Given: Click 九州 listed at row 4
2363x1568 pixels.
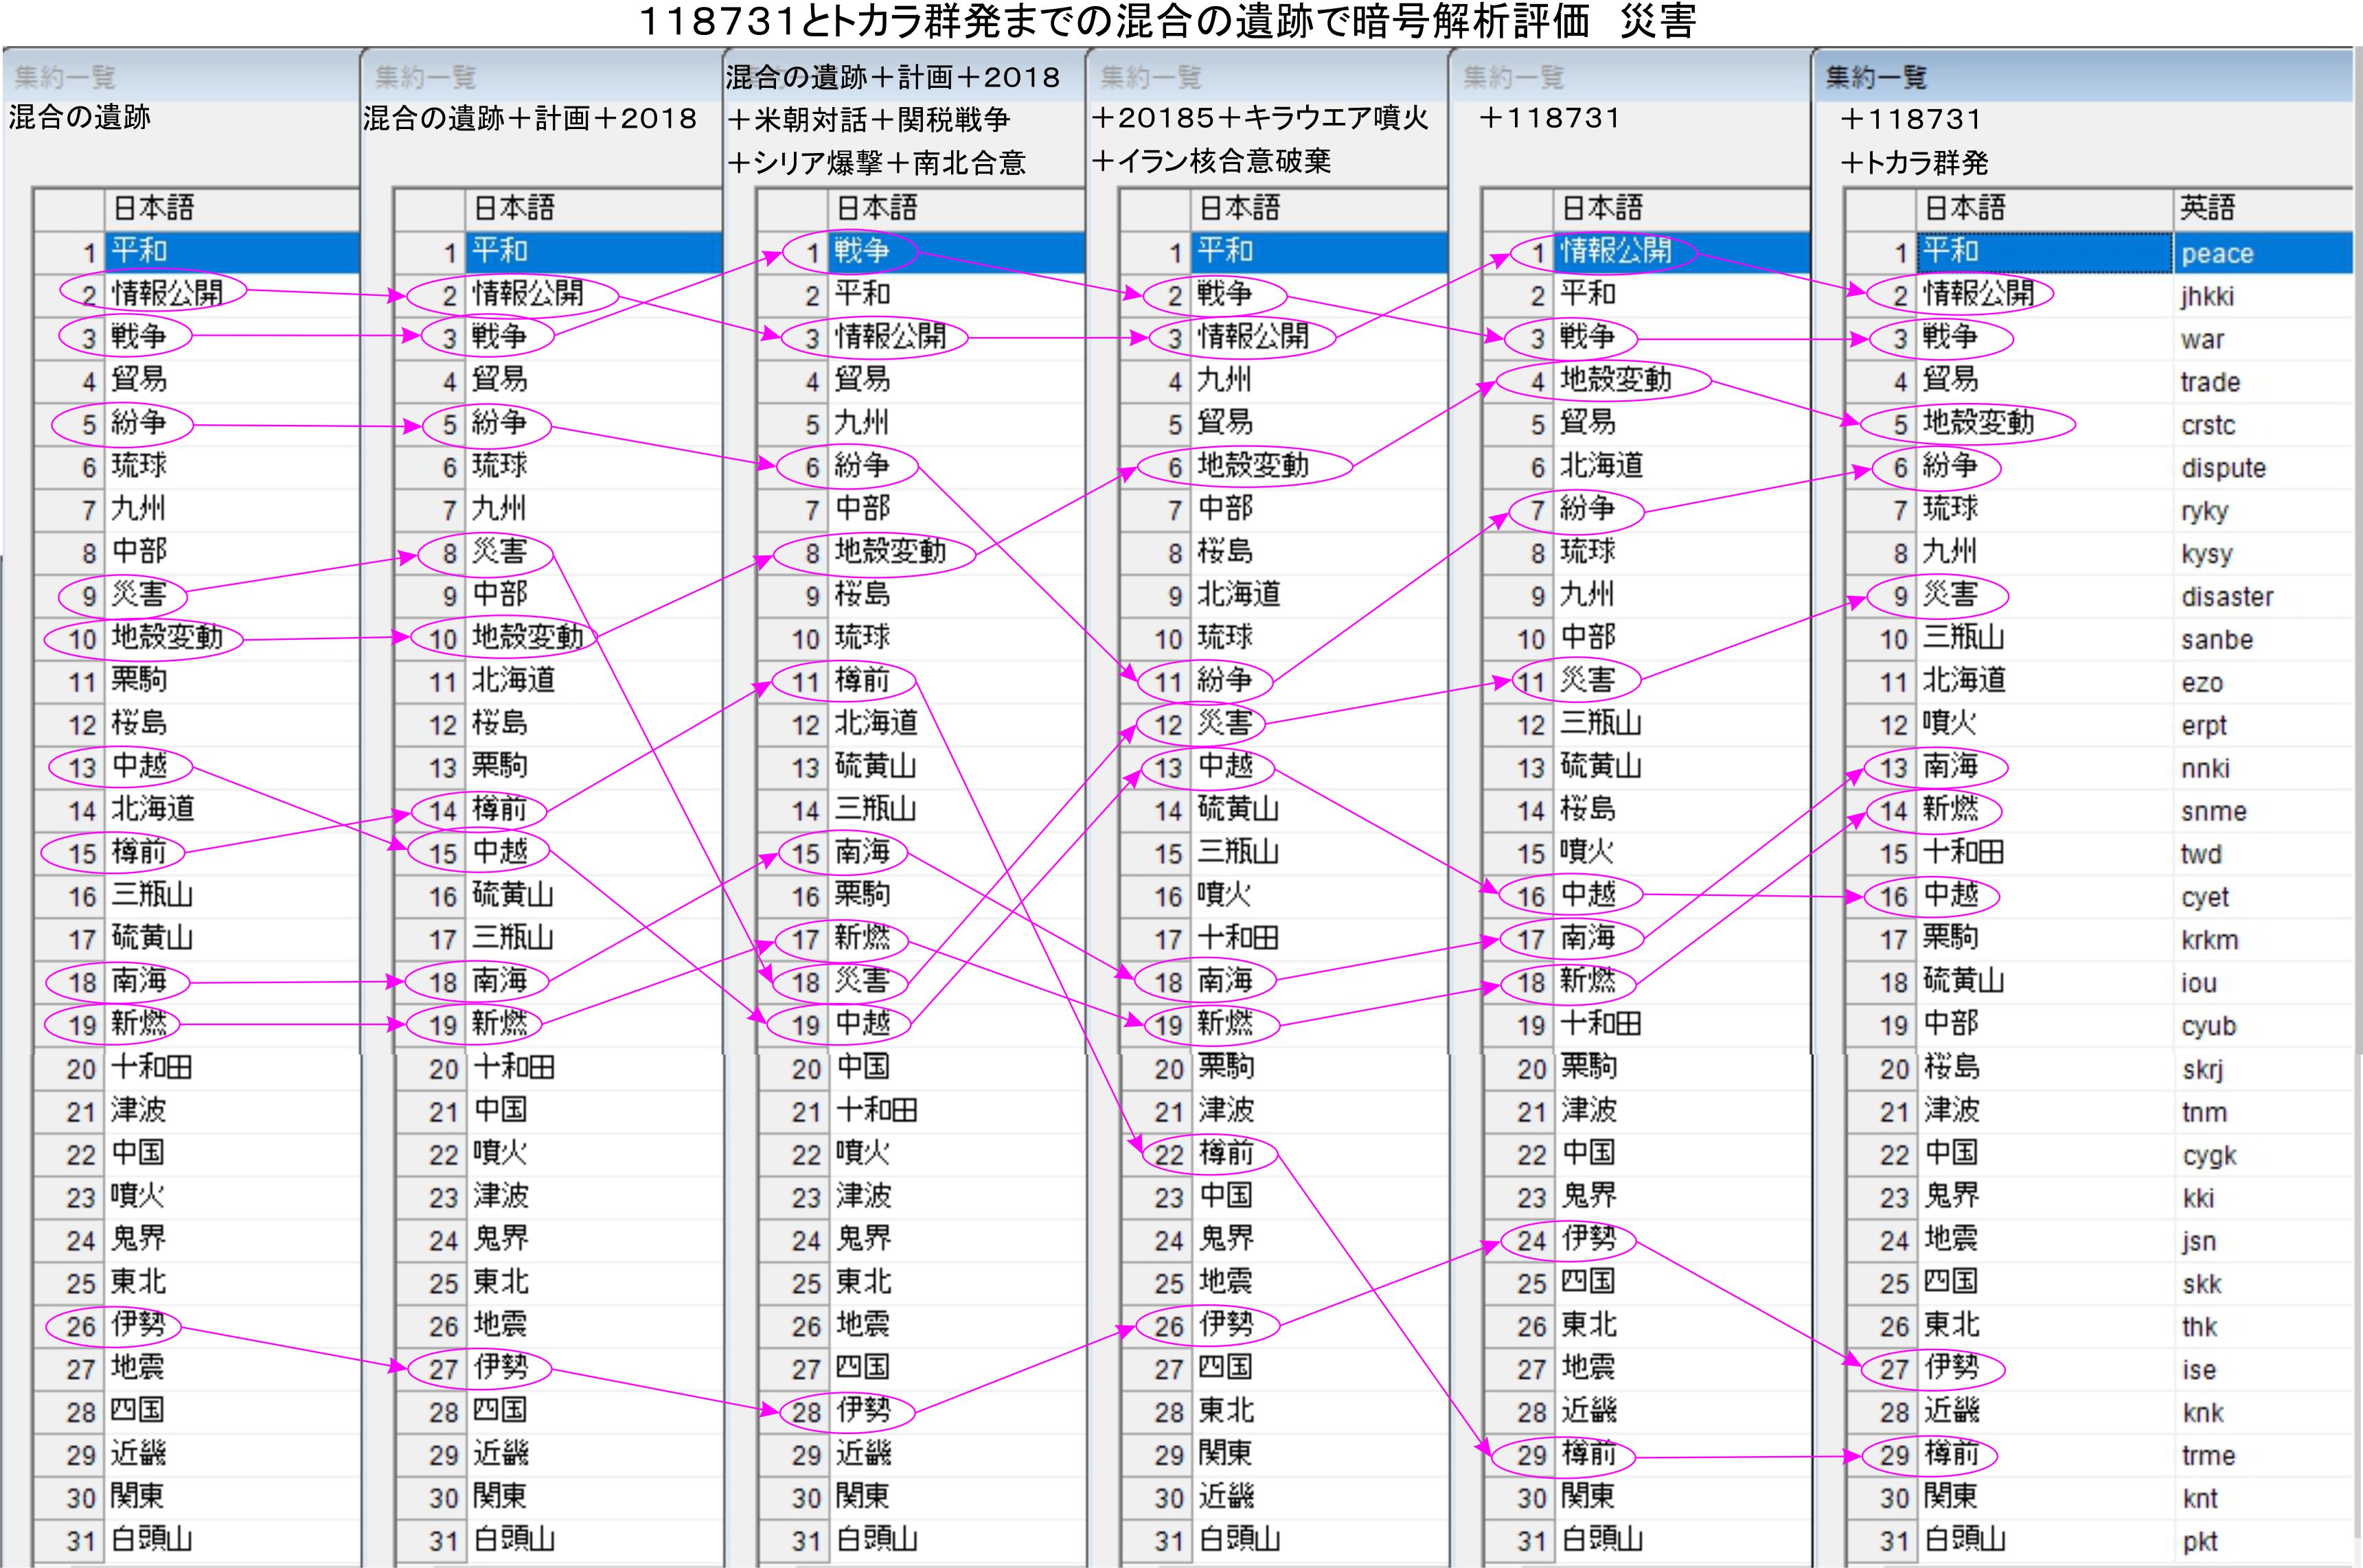Looking at the screenshot, I should click(x=1223, y=380).
